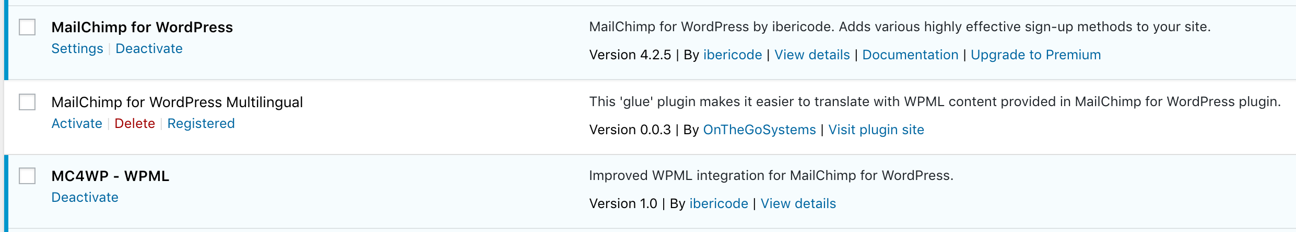Open the OnTheGoSystems author link

click(759, 130)
